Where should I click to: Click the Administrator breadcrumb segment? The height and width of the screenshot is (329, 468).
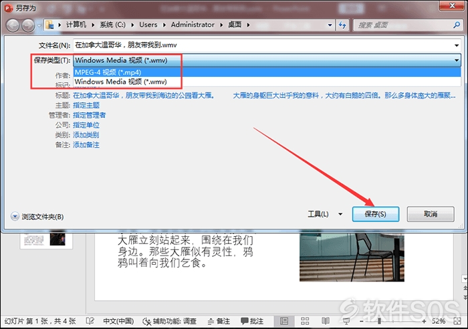(193, 25)
